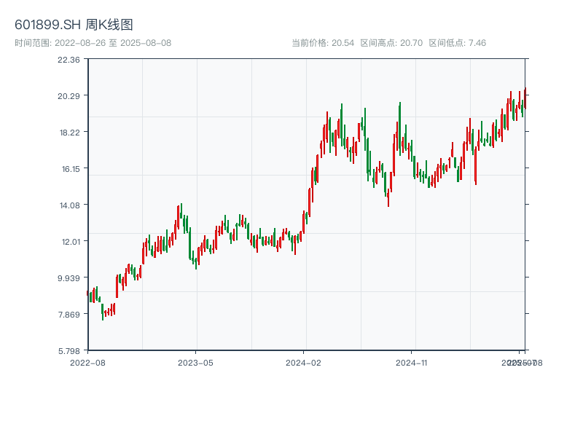Select the 2022-08 x-axis date label
This screenshot has width=583, height=437.
(x=87, y=362)
